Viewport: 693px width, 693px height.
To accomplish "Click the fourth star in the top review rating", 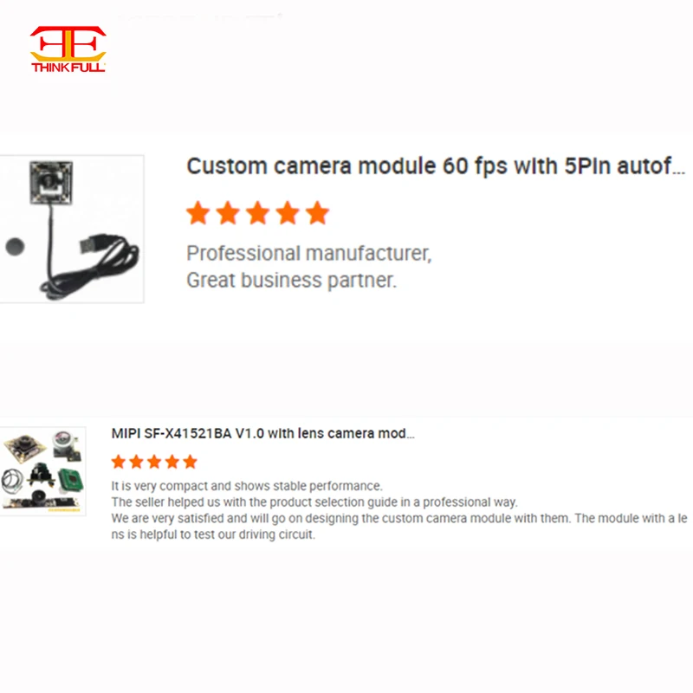I will [x=288, y=213].
